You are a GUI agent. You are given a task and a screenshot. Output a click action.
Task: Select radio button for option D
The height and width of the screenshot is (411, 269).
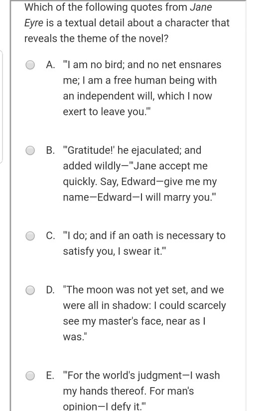[30, 290]
